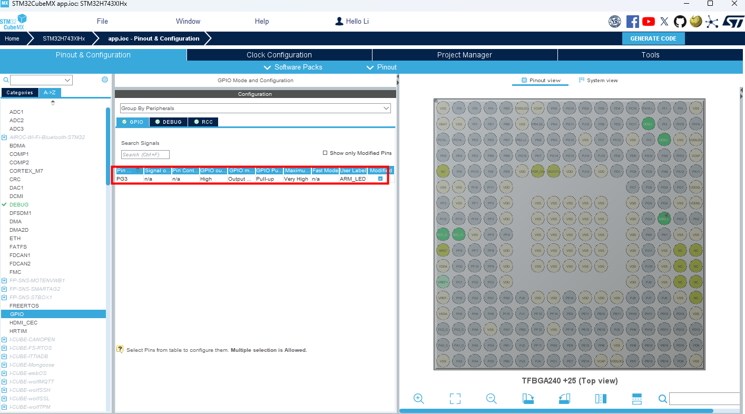Click the ST logo
This screenshot has height=414, width=745.
pyautogui.click(x=732, y=22)
